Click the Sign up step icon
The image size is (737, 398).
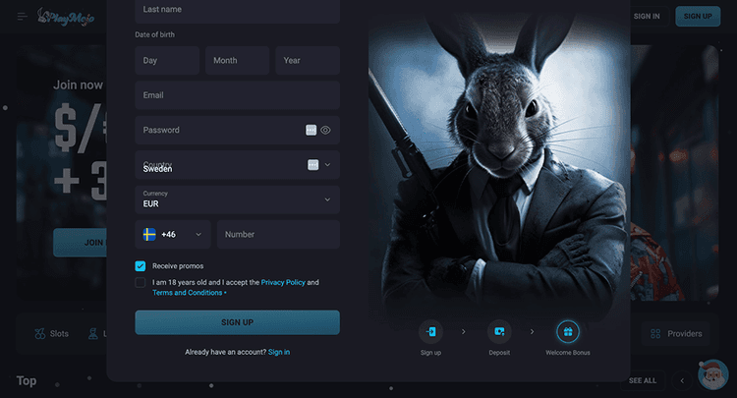click(x=430, y=332)
